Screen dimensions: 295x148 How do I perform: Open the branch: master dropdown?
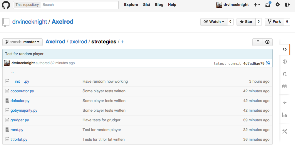(x=22, y=42)
